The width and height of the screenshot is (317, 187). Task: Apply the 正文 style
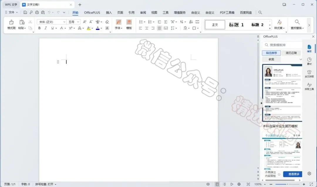click(x=215, y=25)
